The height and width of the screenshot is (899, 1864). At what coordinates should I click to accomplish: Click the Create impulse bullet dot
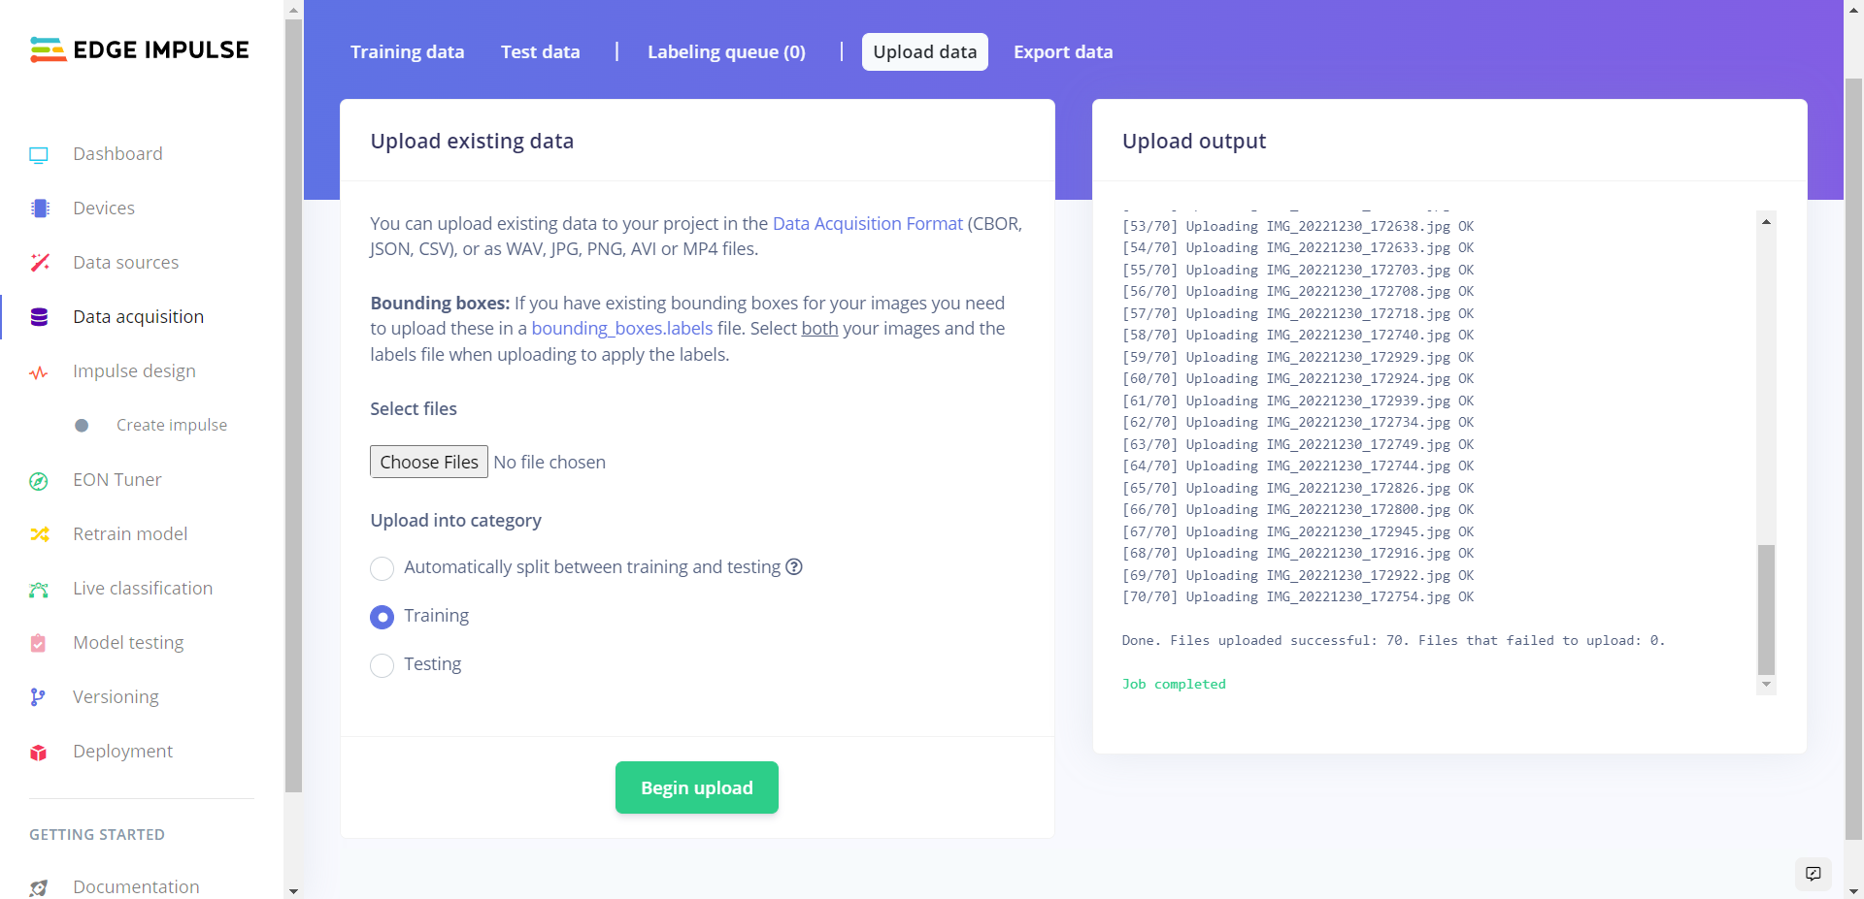pyautogui.click(x=82, y=426)
